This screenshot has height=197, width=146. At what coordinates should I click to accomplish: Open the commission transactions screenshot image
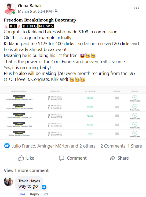pos(73,113)
